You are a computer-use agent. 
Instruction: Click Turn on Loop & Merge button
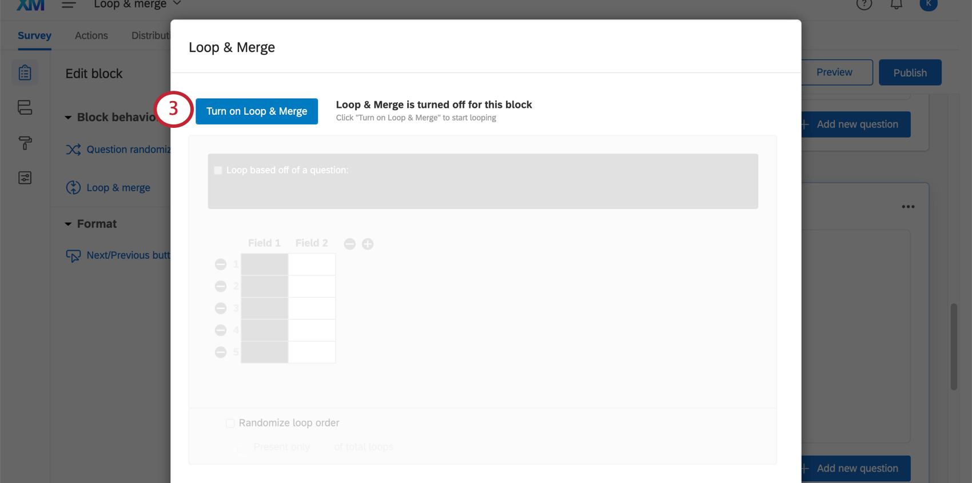point(256,111)
